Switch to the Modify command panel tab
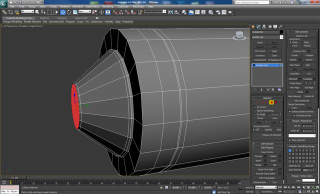The height and width of the screenshot is (194, 320). click(259, 26)
